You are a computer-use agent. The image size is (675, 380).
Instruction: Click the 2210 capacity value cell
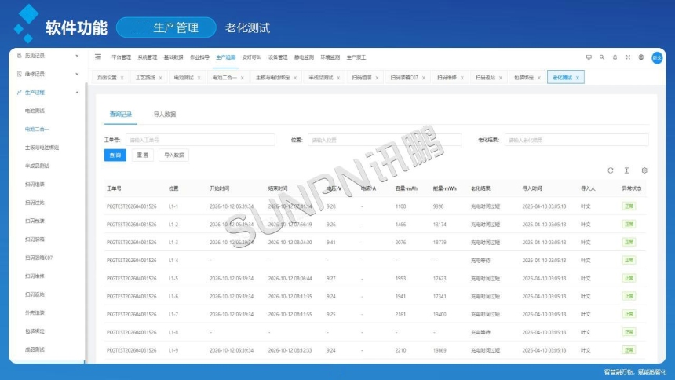tap(400, 350)
